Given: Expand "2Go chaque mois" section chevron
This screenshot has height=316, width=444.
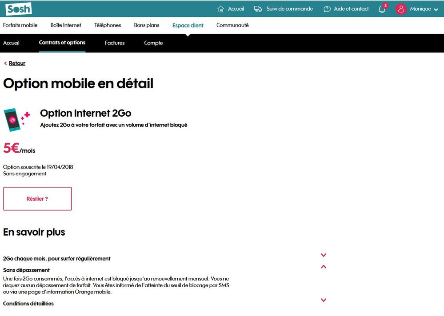Looking at the screenshot, I should [324, 255].
